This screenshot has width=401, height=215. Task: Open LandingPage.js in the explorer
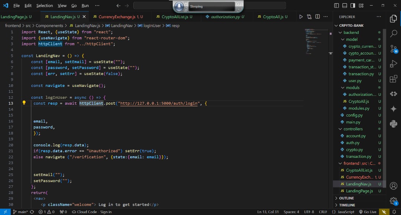[x=359, y=191]
